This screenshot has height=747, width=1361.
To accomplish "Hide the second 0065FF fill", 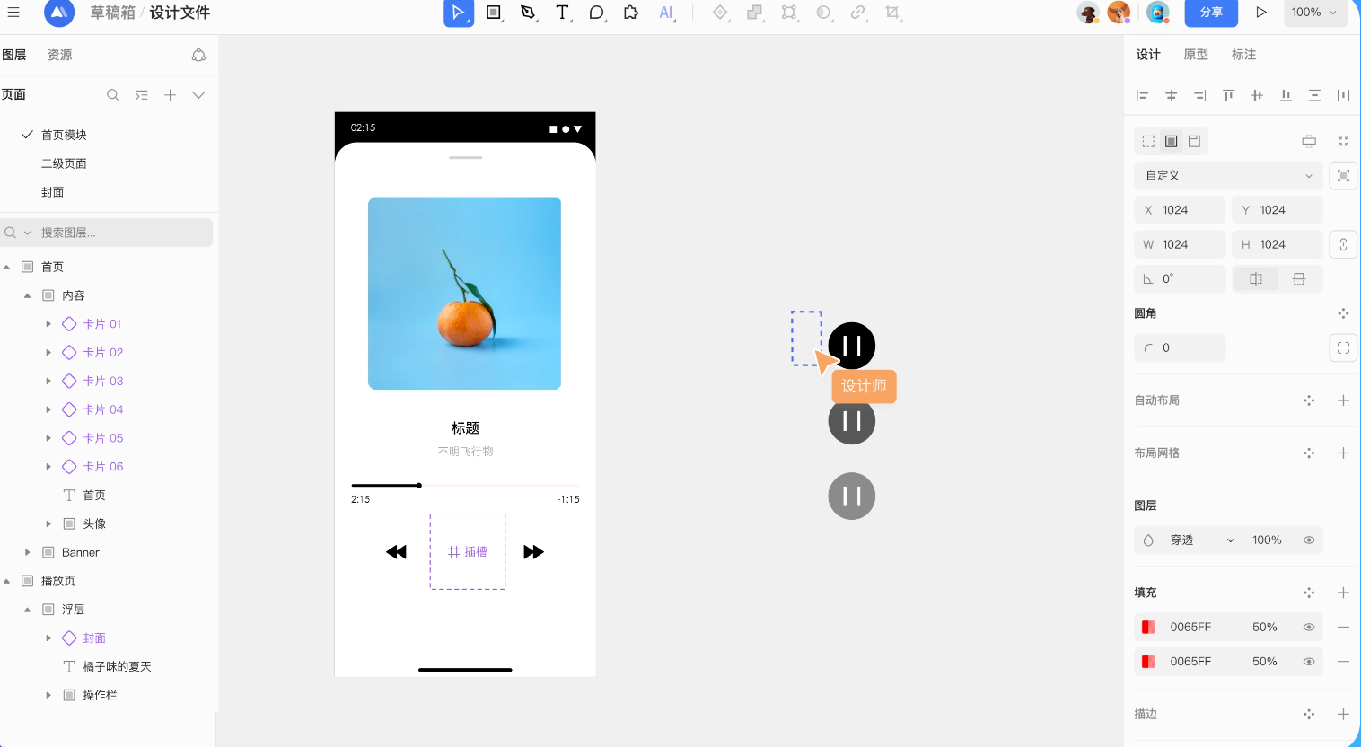I will pos(1309,662).
